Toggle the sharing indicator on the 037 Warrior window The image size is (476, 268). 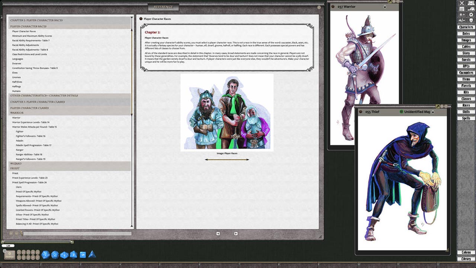(385, 7)
